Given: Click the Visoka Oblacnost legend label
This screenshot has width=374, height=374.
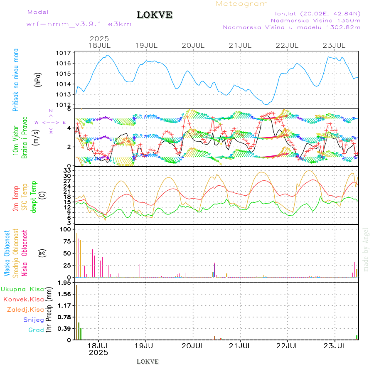Looking at the screenshot, I should coord(7,253).
